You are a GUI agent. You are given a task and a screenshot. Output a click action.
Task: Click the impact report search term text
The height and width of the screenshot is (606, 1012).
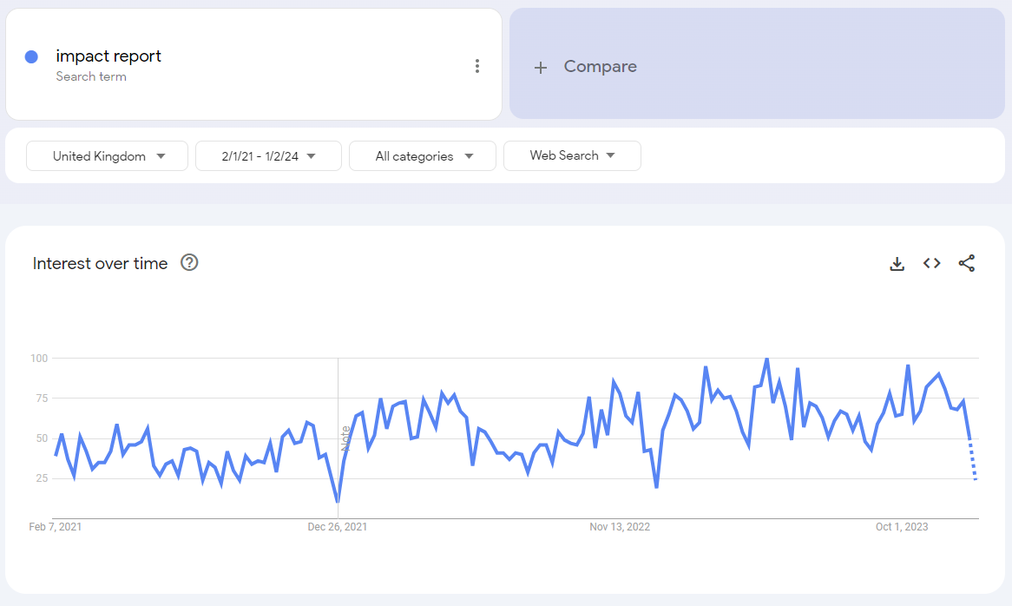coord(108,56)
